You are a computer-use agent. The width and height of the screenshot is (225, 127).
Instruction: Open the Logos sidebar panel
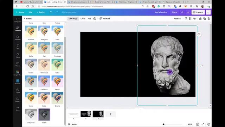coord(18,91)
